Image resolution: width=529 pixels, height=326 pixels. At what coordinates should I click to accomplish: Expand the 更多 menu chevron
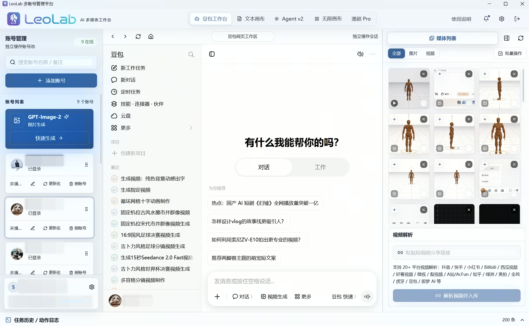coord(191,128)
